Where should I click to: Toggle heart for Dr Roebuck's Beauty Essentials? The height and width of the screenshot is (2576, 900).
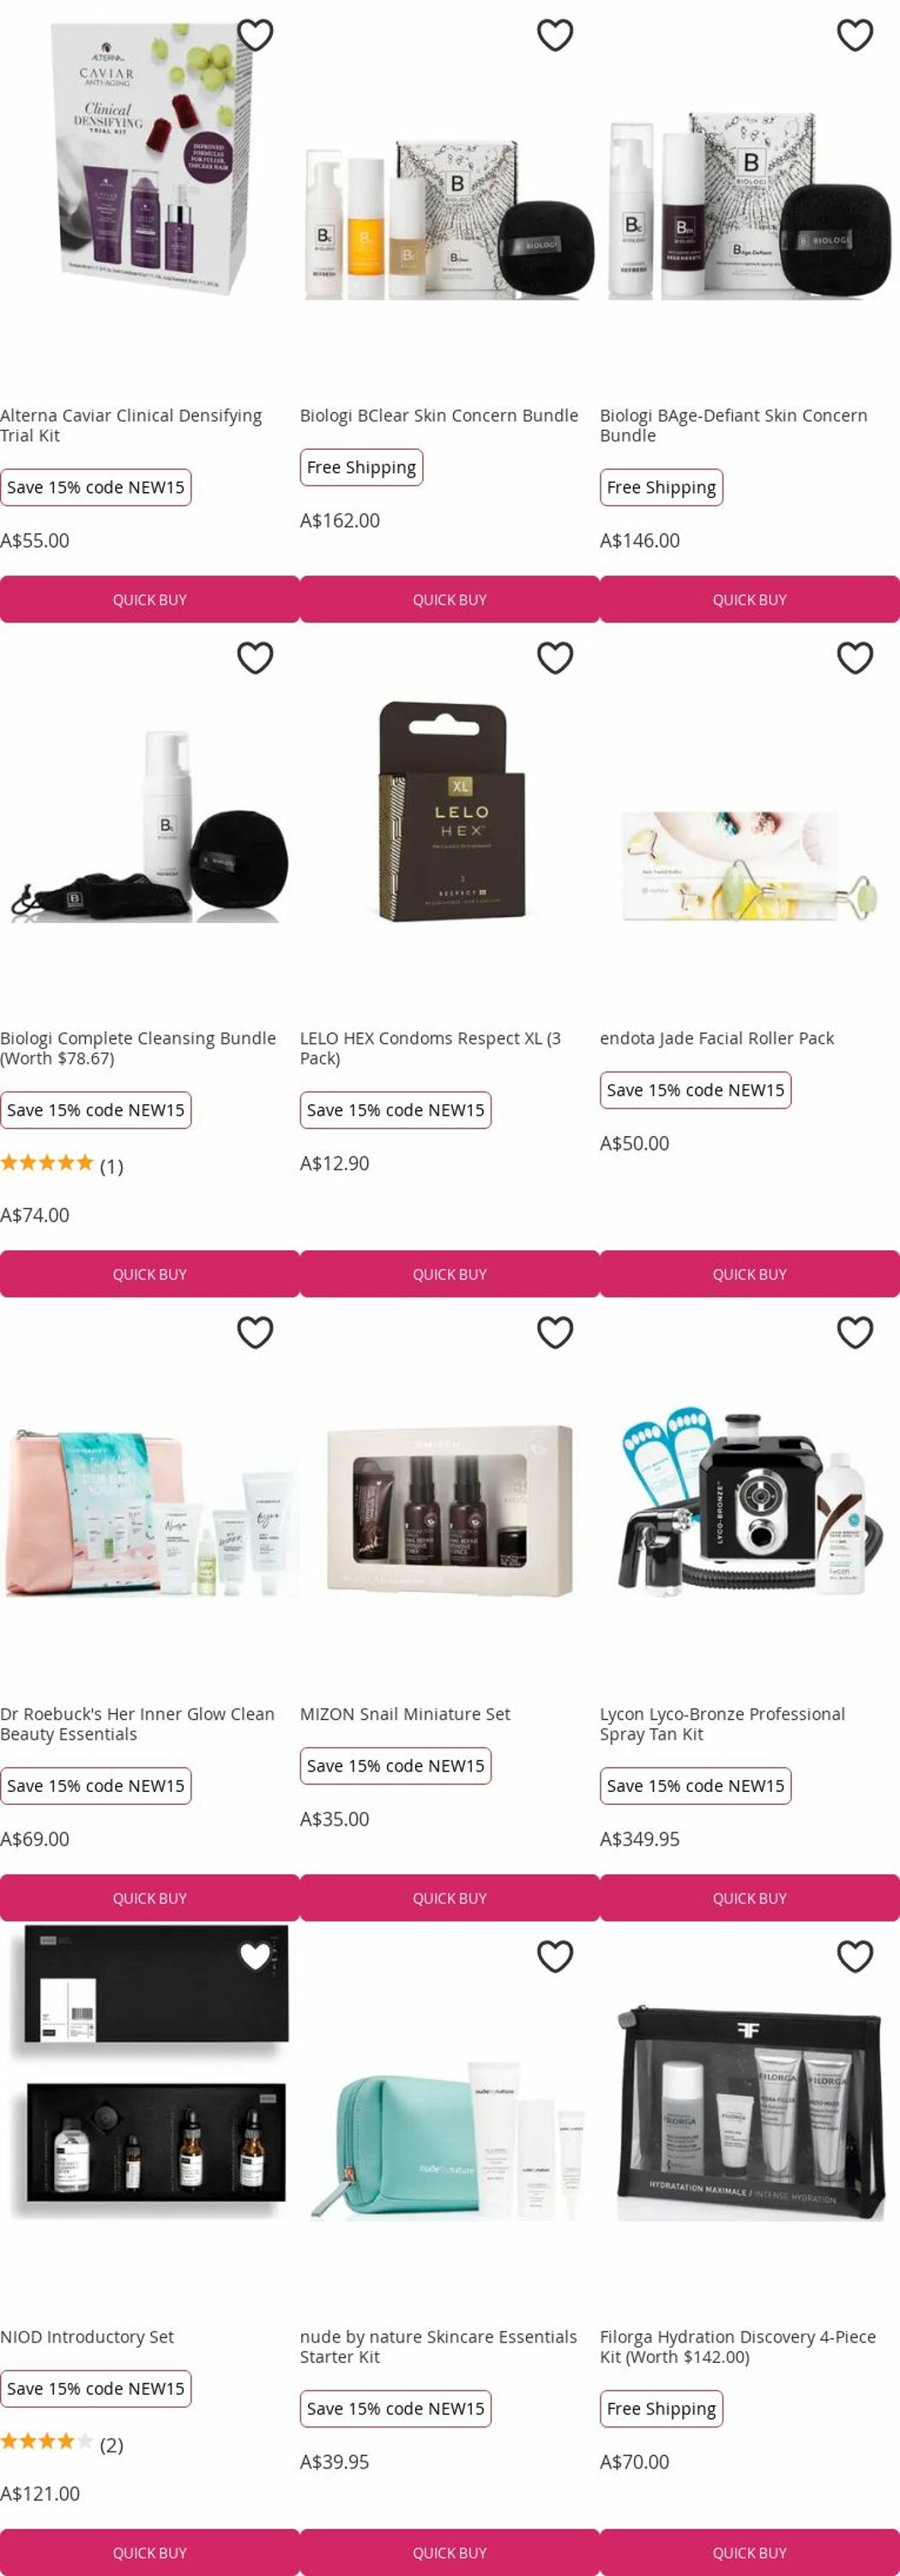click(255, 1332)
